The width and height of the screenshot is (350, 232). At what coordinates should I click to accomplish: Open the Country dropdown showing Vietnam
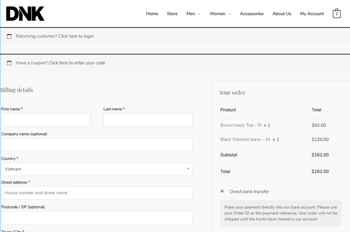point(97,169)
